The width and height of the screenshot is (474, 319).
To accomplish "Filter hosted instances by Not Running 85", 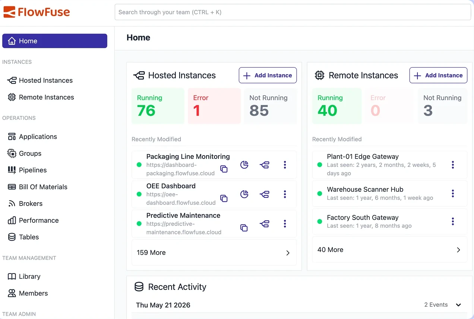I will (271, 106).
